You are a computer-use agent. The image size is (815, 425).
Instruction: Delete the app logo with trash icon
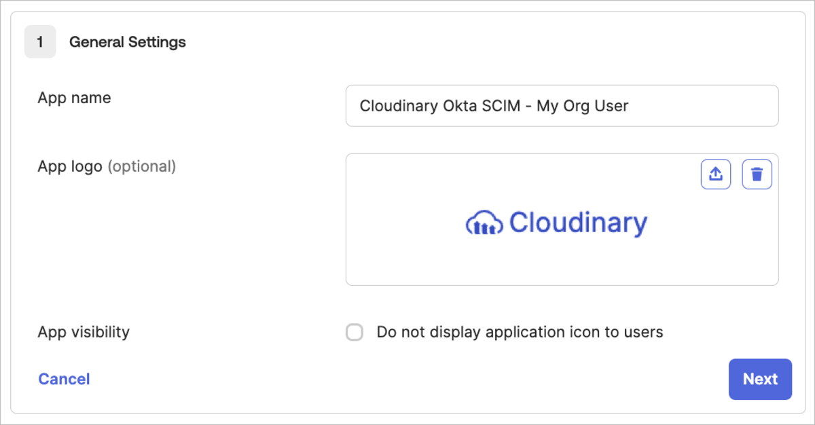pos(757,174)
